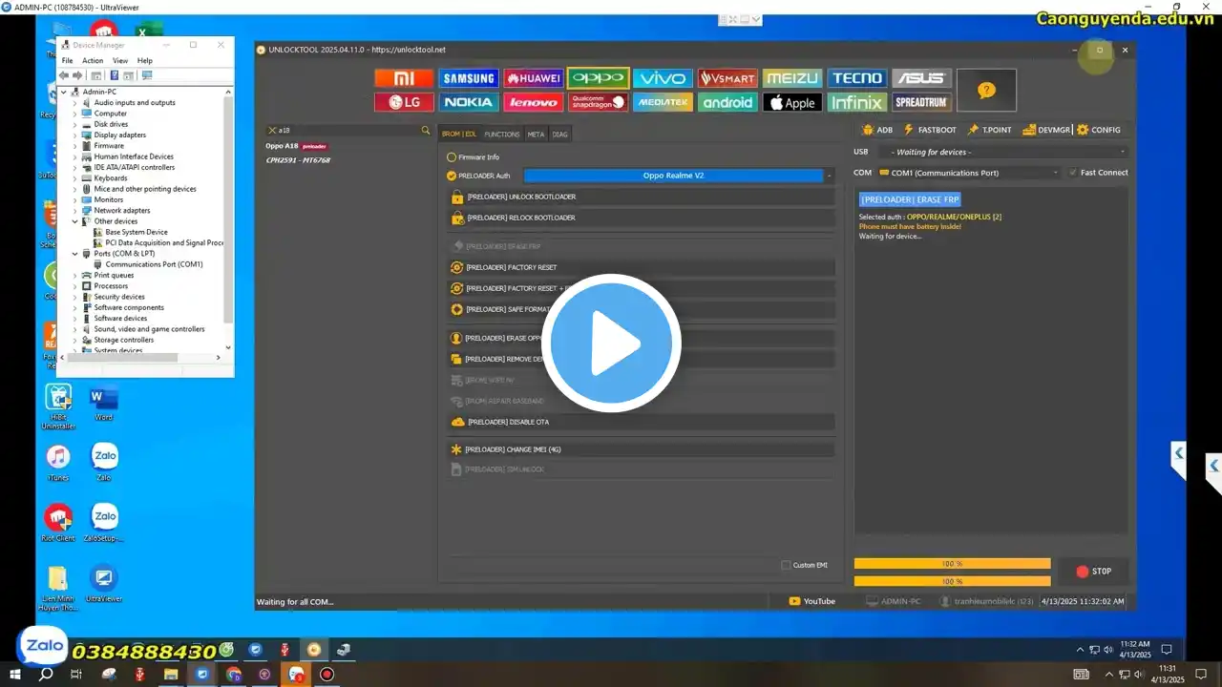Click the red STOP button

(1094, 572)
